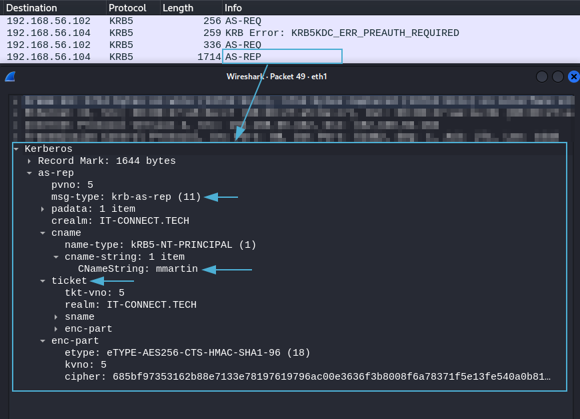Collapse the cname-string: 1 item node
The width and height of the screenshot is (580, 419).
(57, 257)
